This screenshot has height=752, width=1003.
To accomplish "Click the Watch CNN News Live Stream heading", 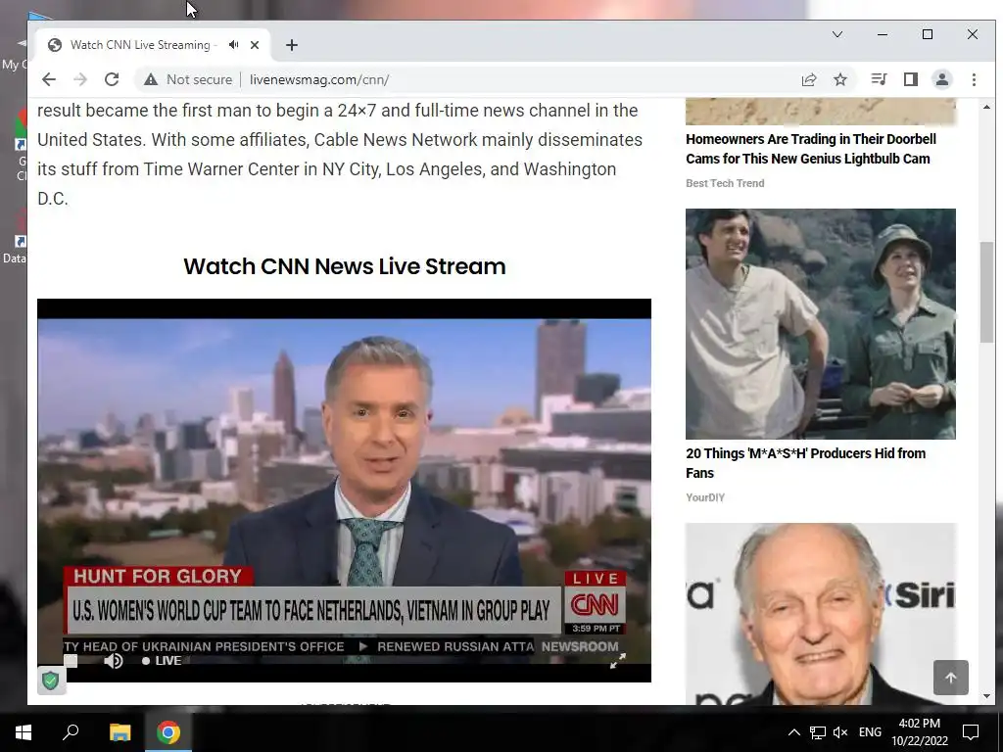I will coord(344,266).
